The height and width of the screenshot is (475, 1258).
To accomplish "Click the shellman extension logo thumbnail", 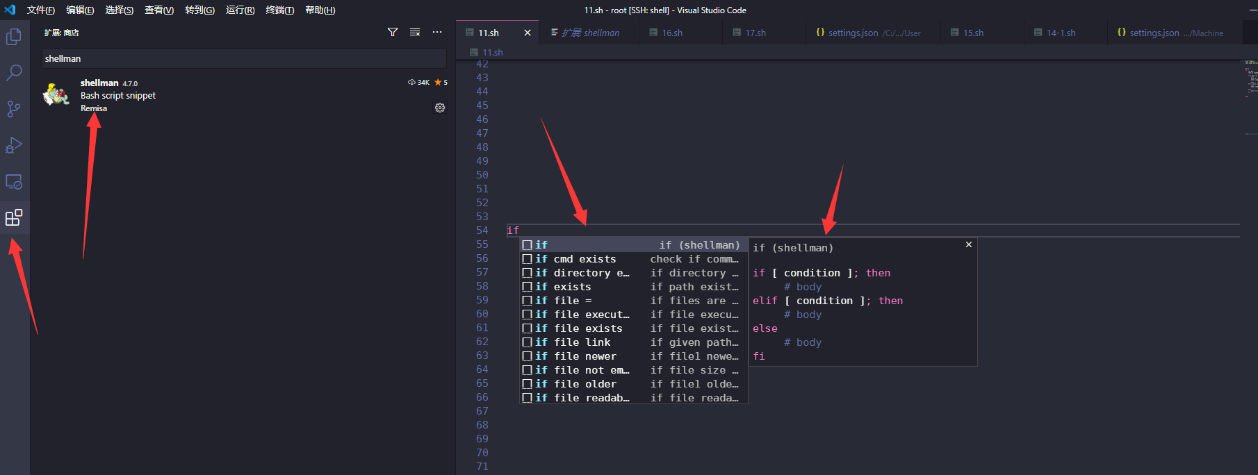I will coord(56,94).
